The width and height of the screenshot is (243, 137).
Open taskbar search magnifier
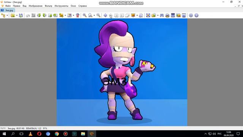coord(13,134)
